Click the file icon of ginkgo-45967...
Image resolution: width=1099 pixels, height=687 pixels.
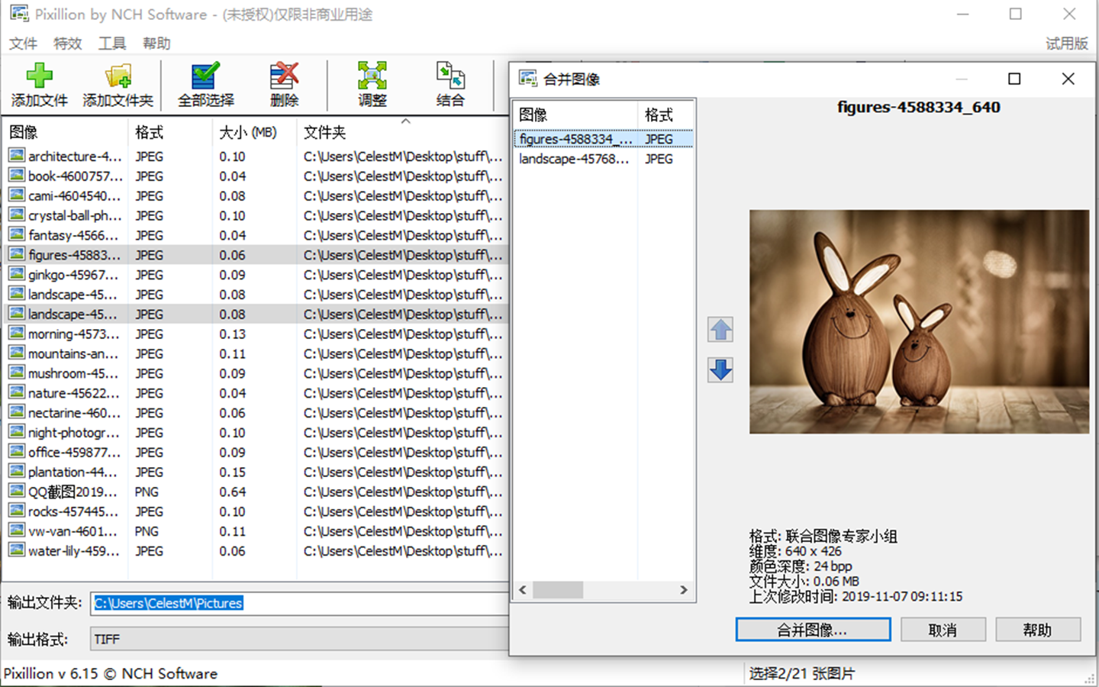pyautogui.click(x=17, y=274)
